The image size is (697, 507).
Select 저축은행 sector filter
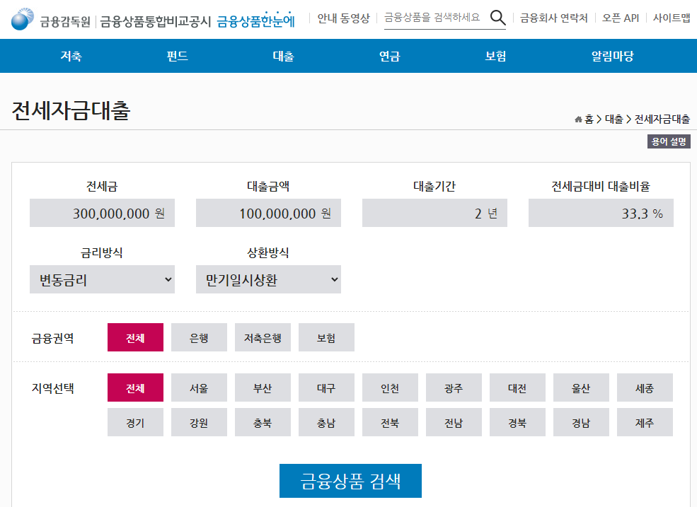pyautogui.click(x=263, y=337)
